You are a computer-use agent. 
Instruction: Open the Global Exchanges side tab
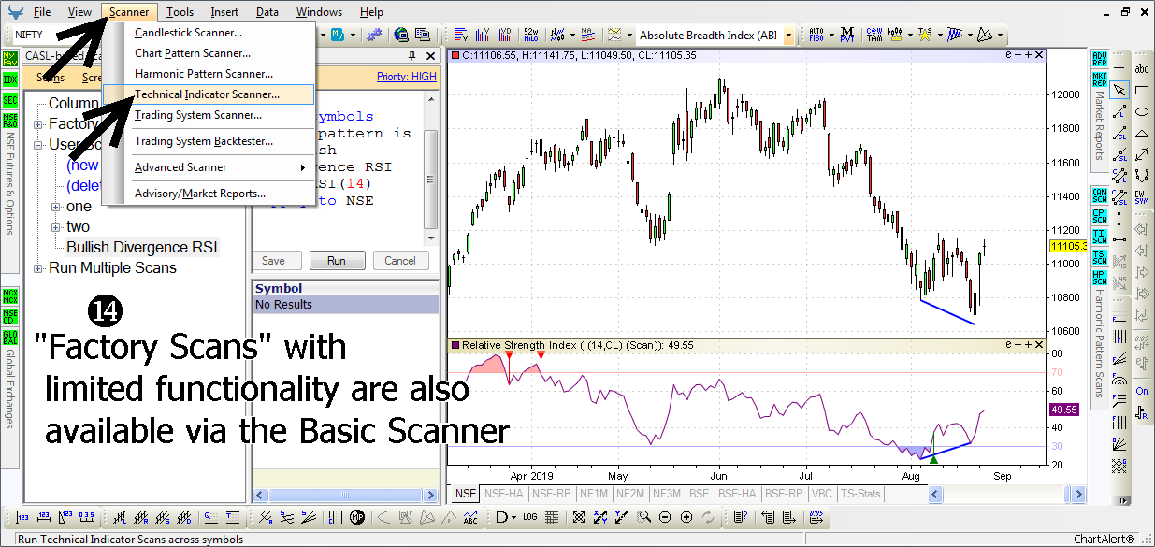pyautogui.click(x=10, y=389)
